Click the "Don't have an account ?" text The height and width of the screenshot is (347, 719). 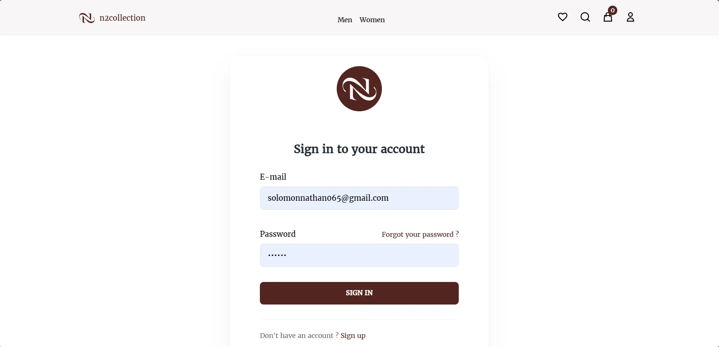(299, 335)
